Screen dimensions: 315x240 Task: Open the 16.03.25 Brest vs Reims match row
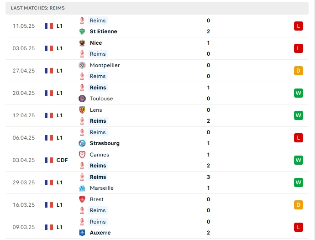point(157,205)
